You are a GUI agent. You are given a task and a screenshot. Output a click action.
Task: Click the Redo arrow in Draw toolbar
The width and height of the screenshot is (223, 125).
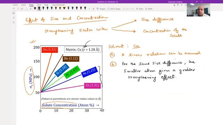click(x=18, y=9)
